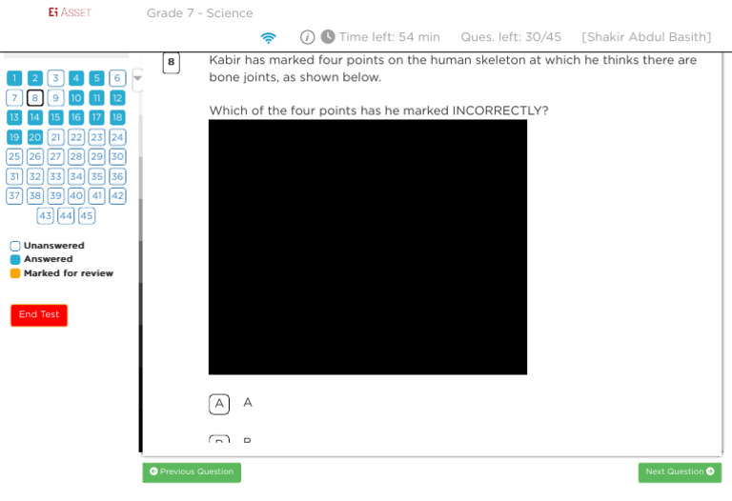Screen dimensions: 732x501
Task: Open question 25
Action: click(14, 156)
